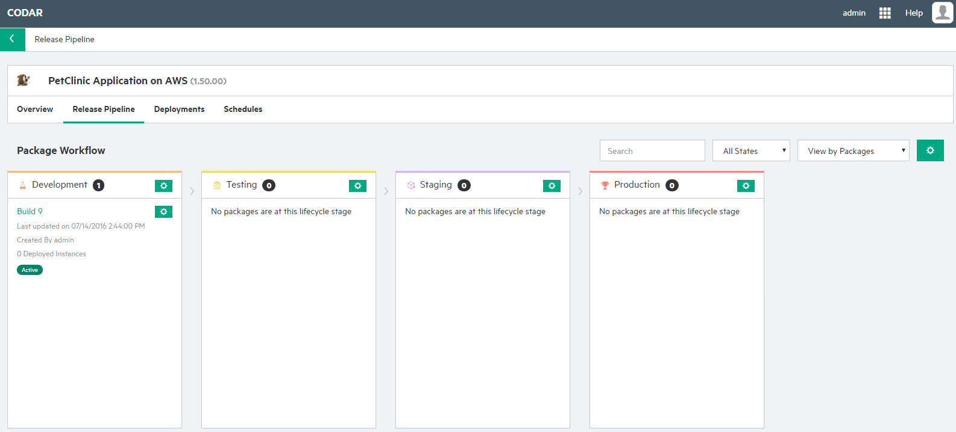956x432 pixels.
Task: Click the Staging stage cube icon
Action: (411, 185)
